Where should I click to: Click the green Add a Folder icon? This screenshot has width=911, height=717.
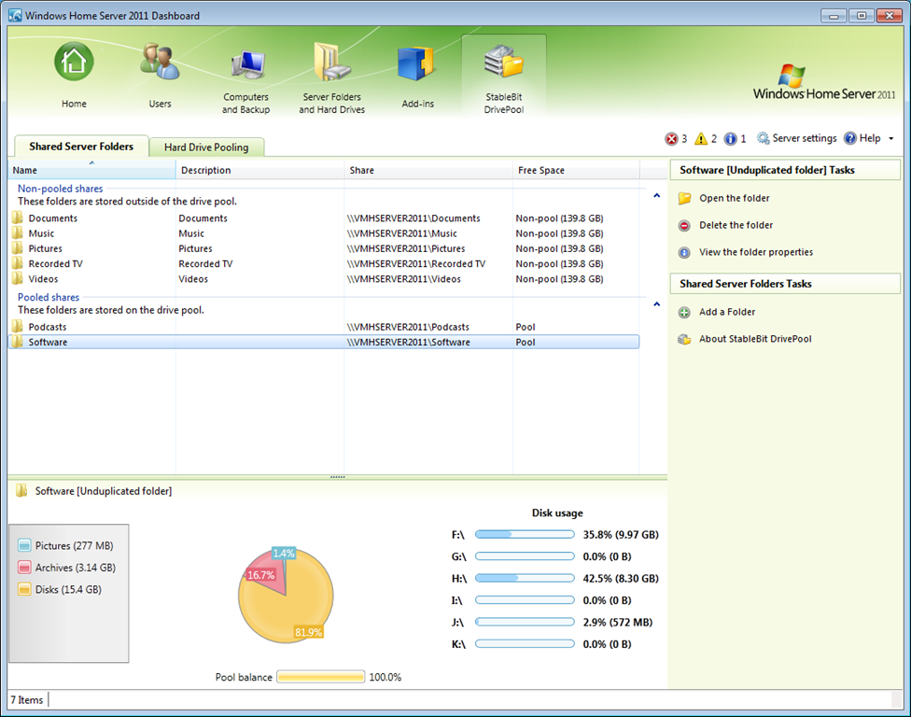pos(684,313)
